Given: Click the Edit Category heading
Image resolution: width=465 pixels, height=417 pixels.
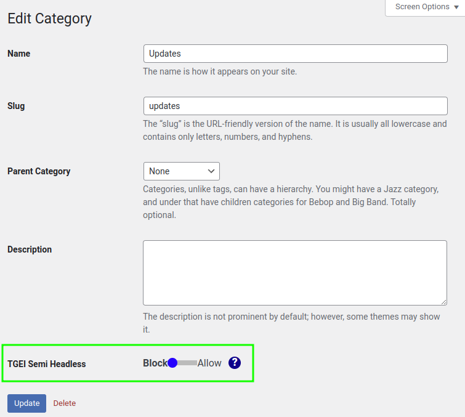Looking at the screenshot, I should [x=49, y=18].
